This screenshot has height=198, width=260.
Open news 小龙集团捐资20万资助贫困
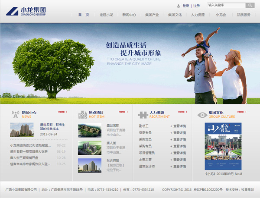[30, 145]
